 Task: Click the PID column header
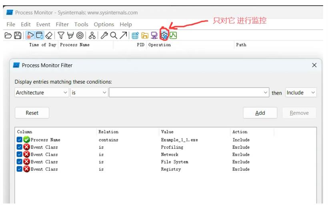pyautogui.click(x=140, y=45)
